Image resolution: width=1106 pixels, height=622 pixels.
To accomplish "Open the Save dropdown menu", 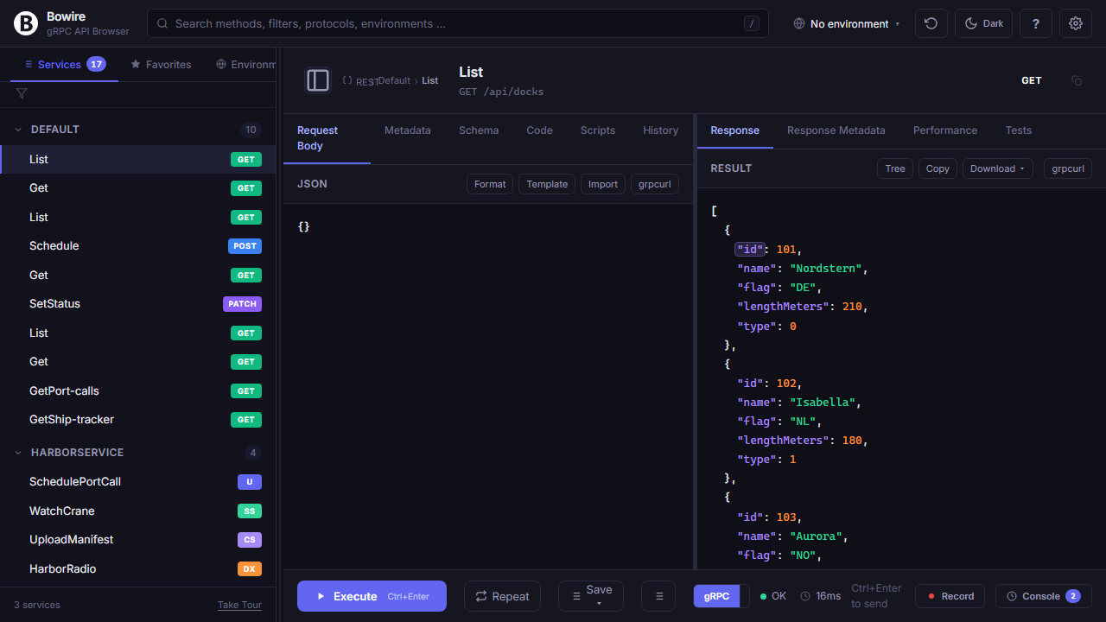I will tap(591, 596).
